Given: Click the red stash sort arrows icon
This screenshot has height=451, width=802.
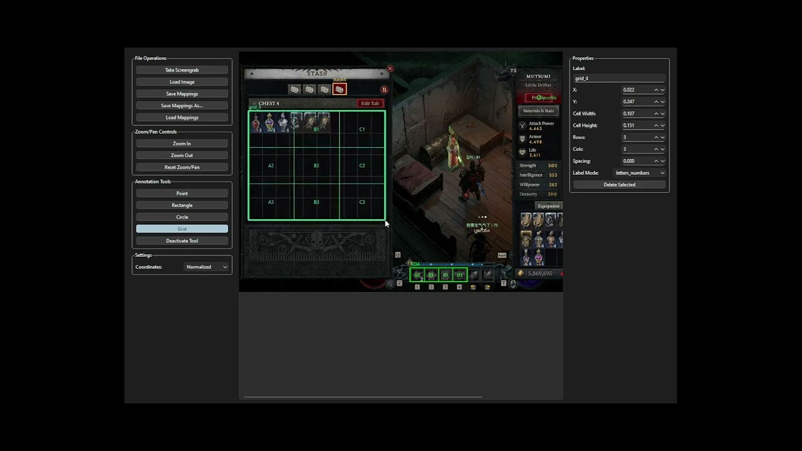Looking at the screenshot, I should 384,90.
